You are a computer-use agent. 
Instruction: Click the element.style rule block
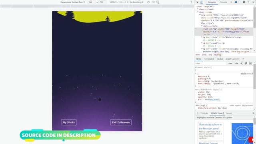(x=224, y=68)
